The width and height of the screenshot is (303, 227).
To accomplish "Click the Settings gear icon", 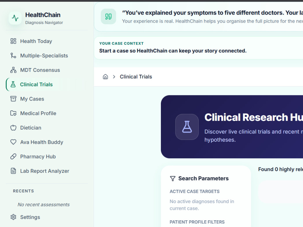I will click(x=13, y=217).
